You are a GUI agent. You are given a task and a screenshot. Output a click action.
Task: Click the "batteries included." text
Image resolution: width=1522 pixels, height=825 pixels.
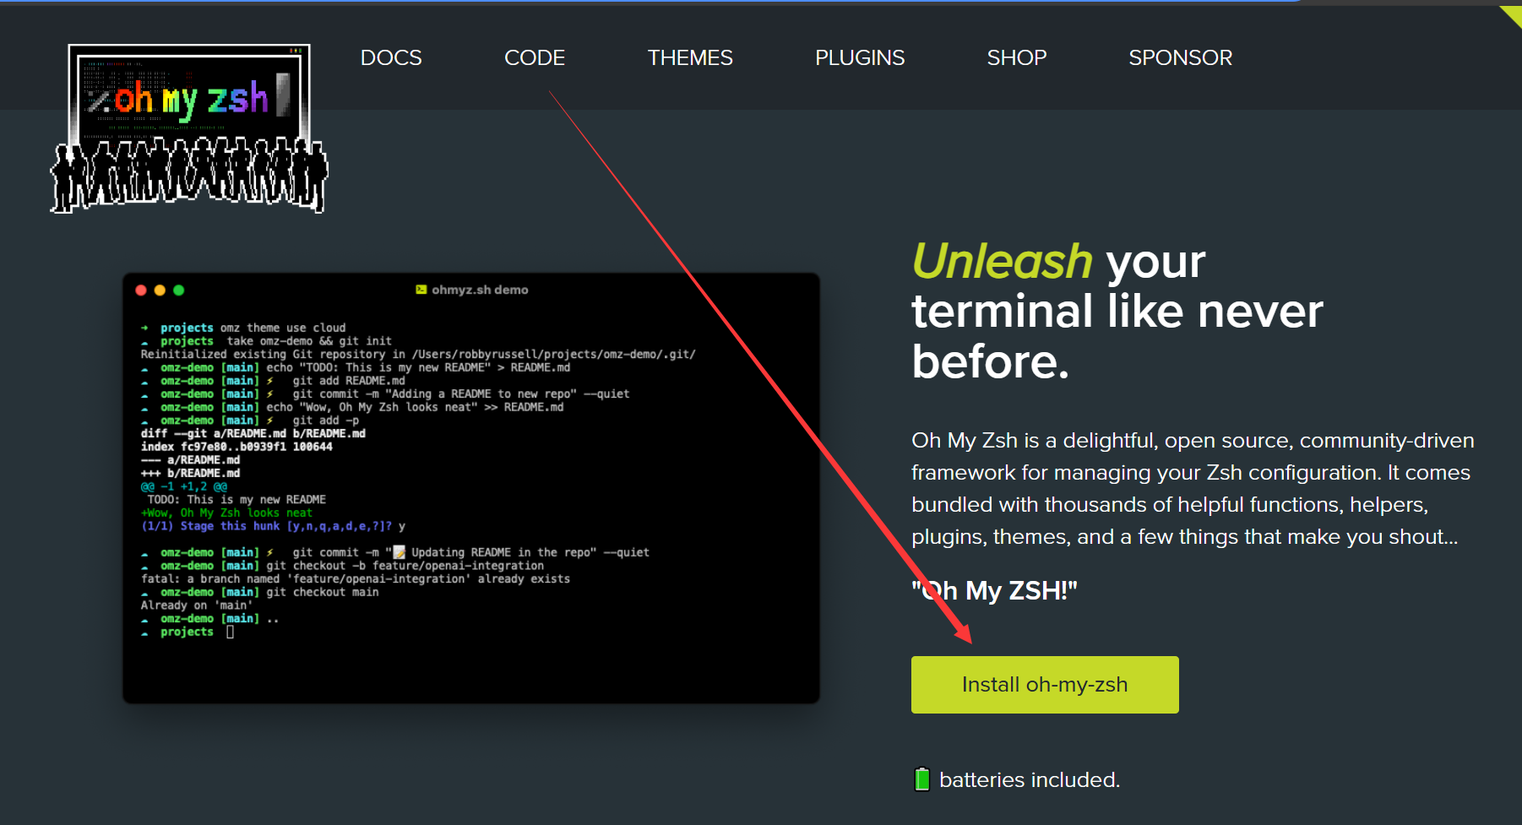(1030, 779)
